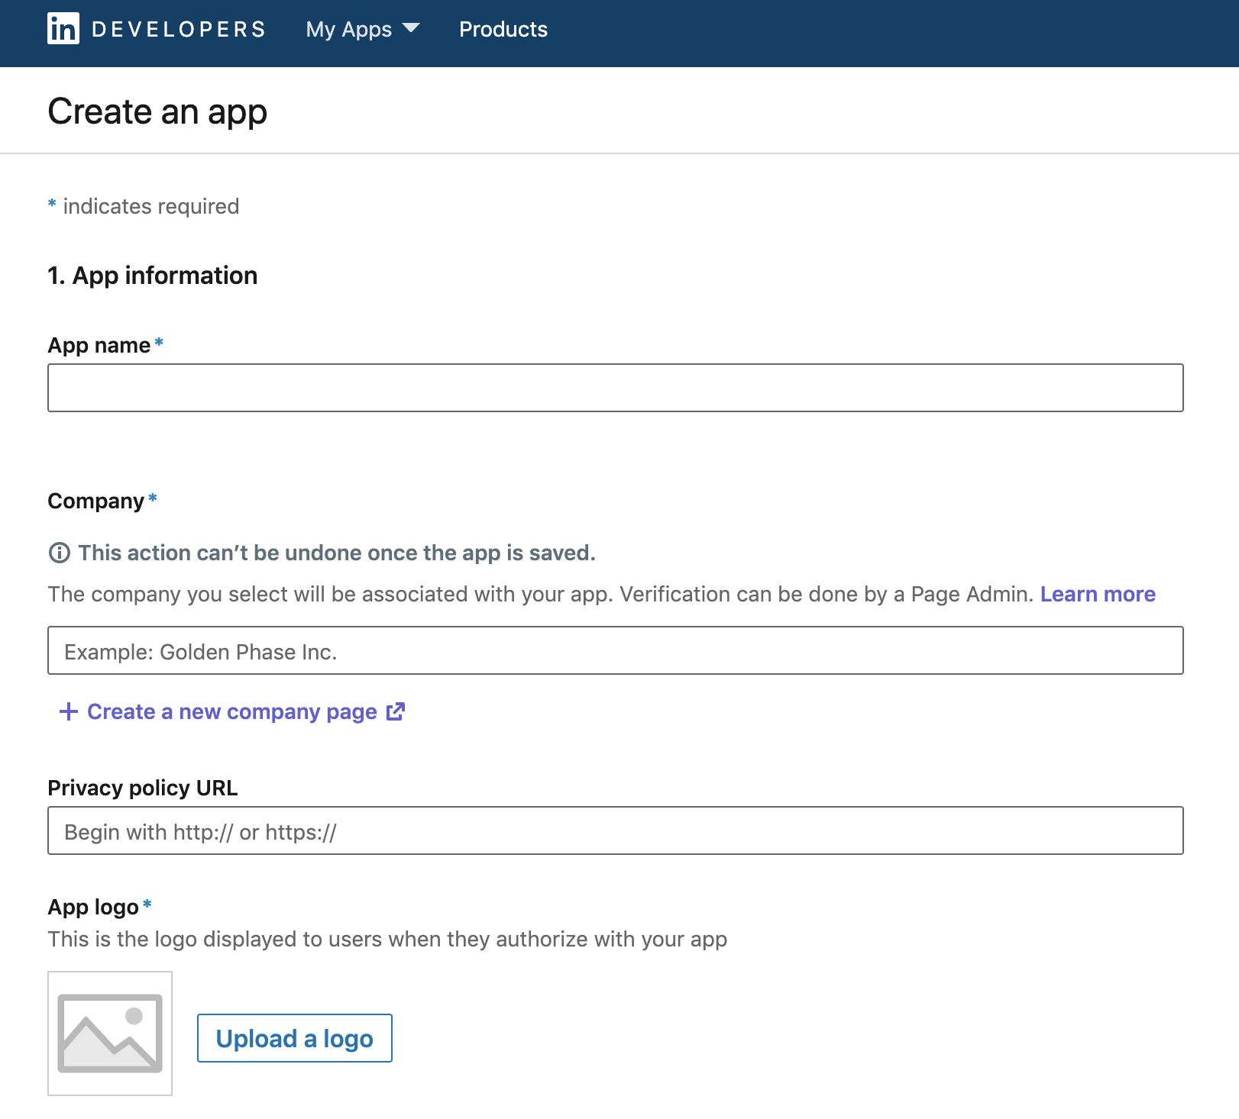Click the asterisk next to App logo label
Viewport: 1239px width, 1119px height.
pos(147,905)
